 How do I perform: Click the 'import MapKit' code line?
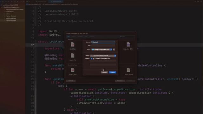49,31
